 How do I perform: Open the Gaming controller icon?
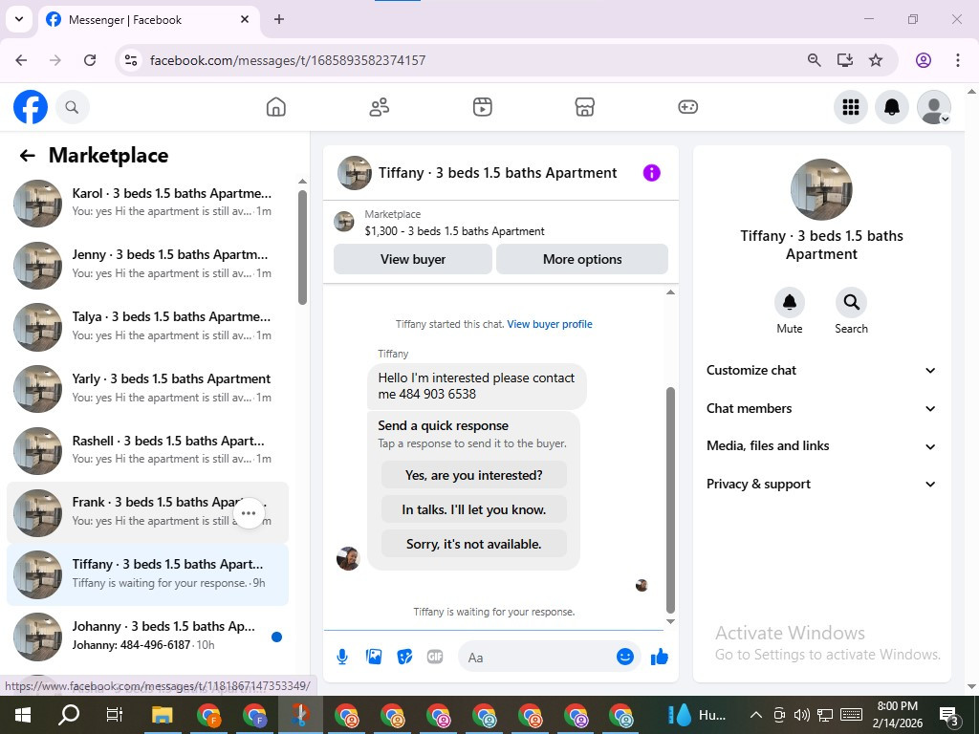[687, 107]
